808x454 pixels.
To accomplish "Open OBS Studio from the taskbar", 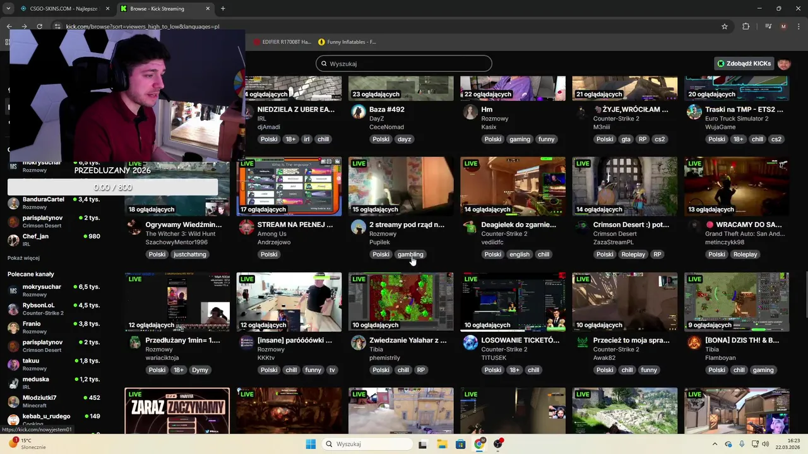I will click(x=498, y=444).
